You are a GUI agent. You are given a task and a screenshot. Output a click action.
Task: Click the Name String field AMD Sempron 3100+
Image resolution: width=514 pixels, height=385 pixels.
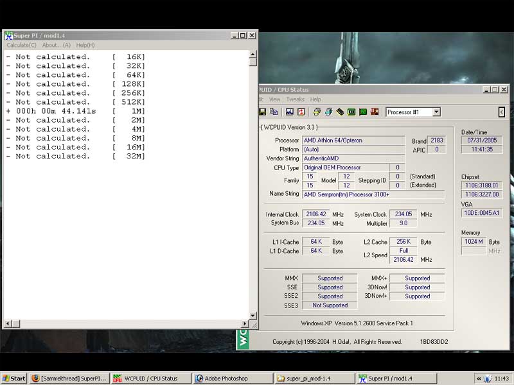(373, 194)
